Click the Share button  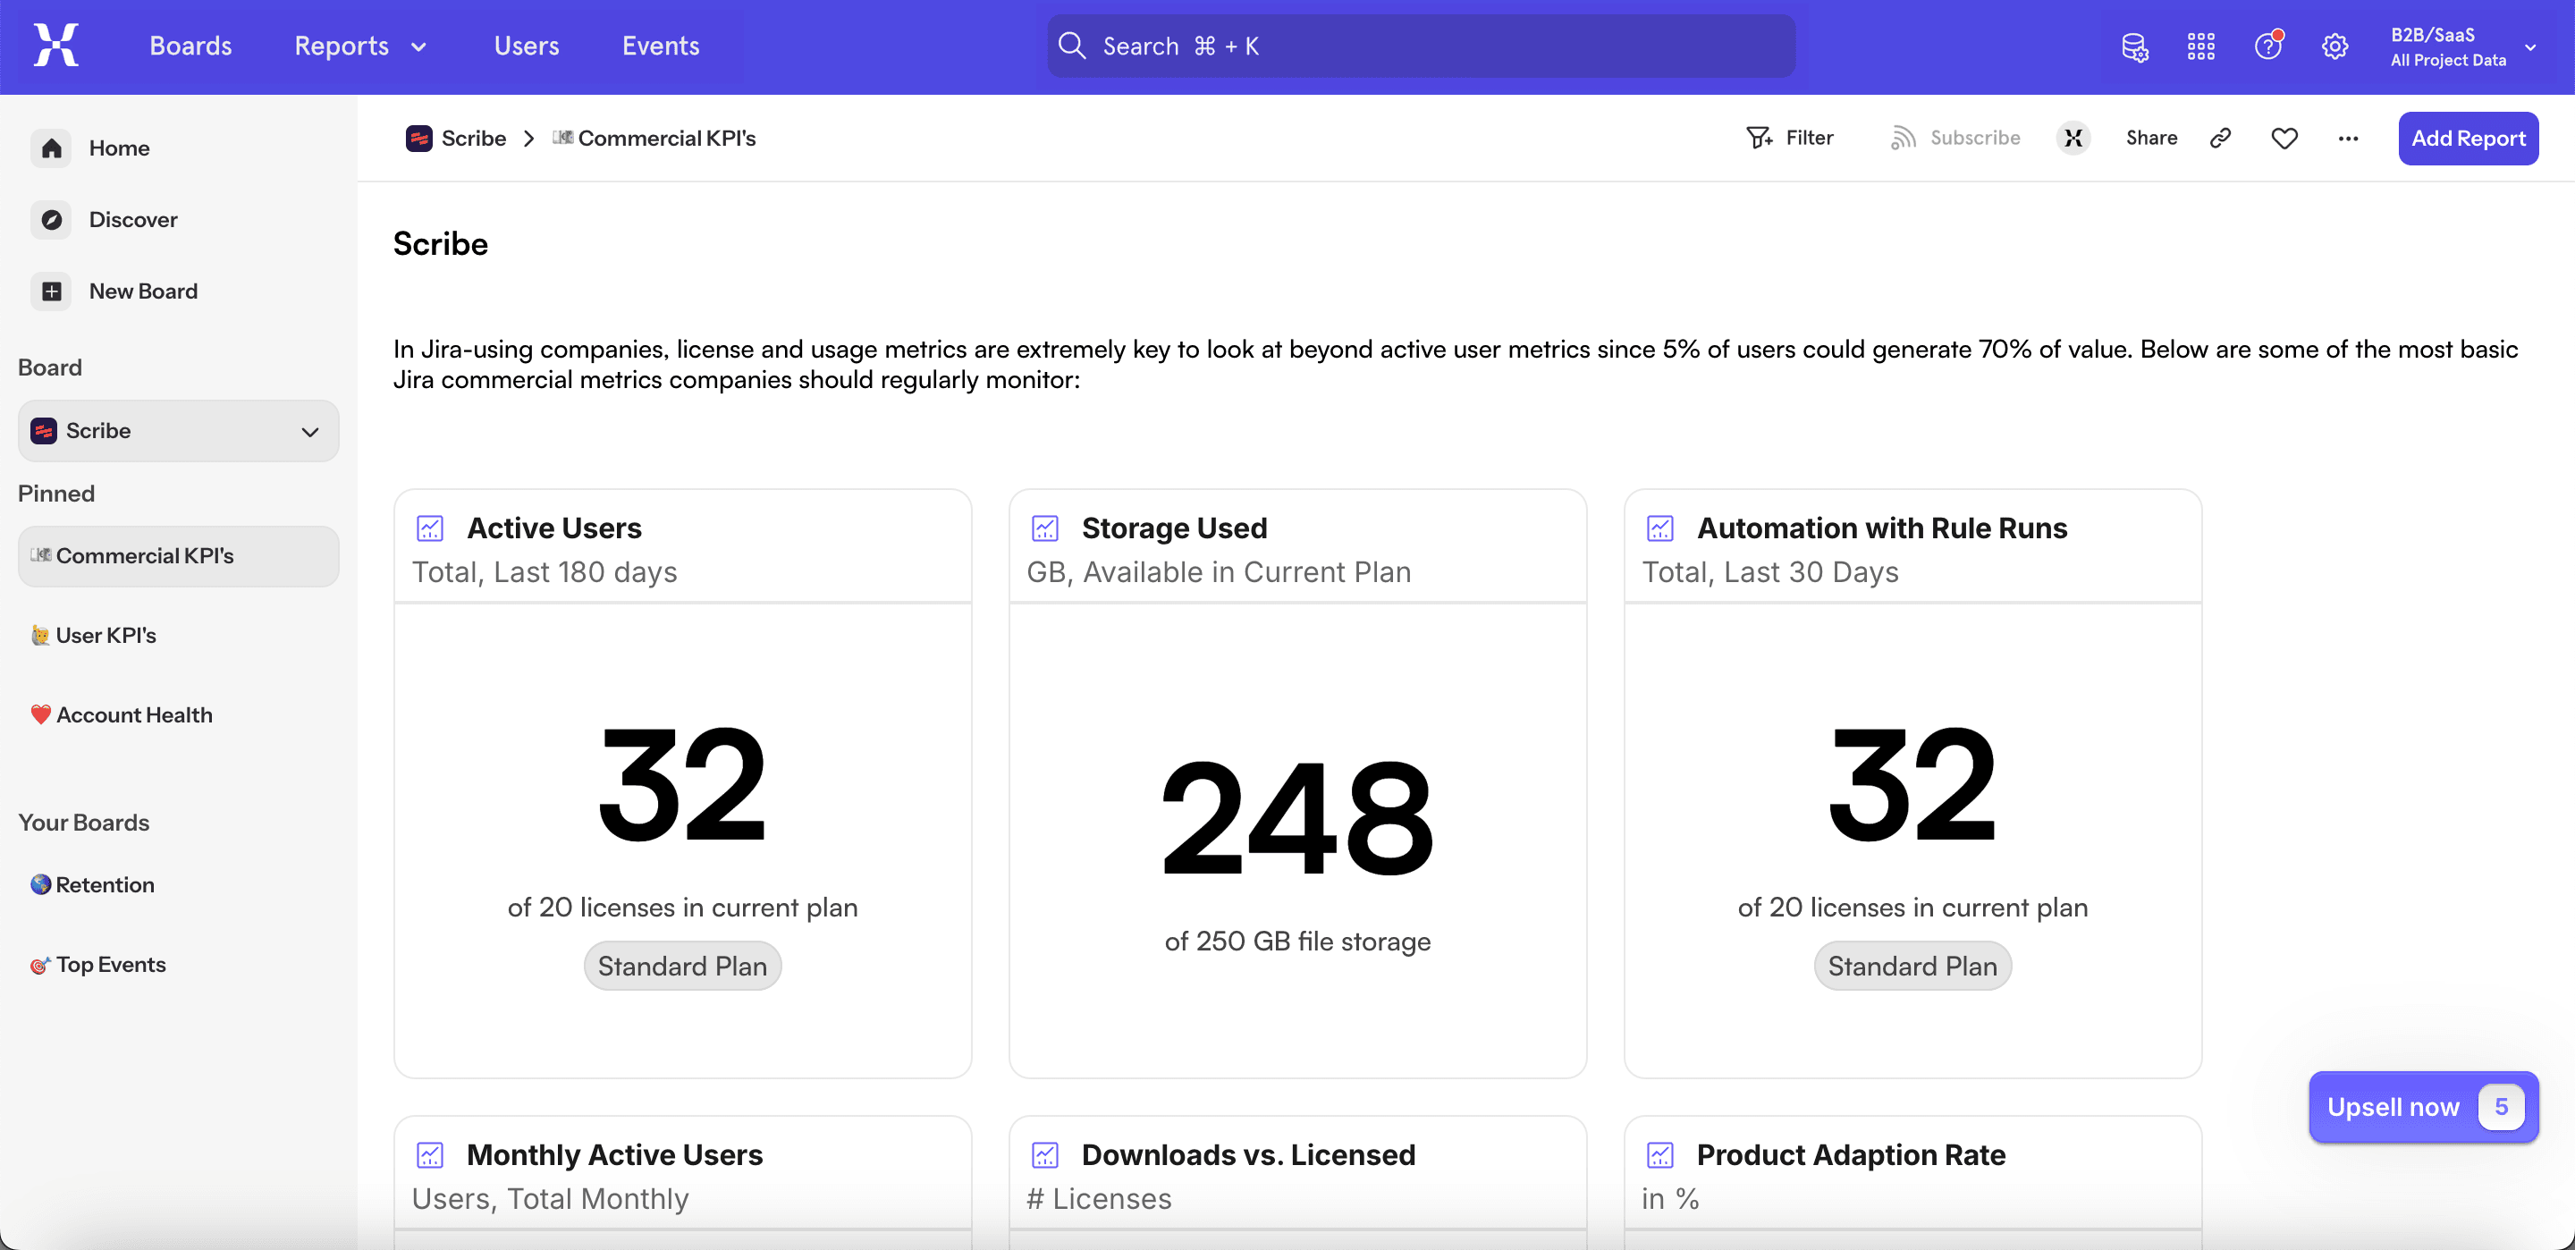(x=2151, y=138)
